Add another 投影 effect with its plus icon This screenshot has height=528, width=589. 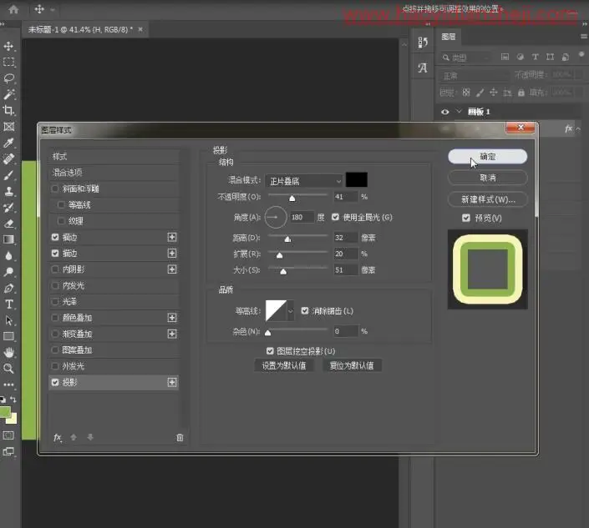pyautogui.click(x=172, y=382)
